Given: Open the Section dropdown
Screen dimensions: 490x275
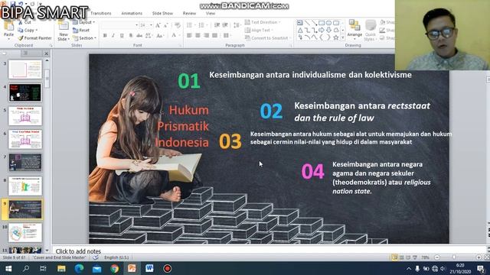Looking at the screenshot, I should (x=84, y=38).
